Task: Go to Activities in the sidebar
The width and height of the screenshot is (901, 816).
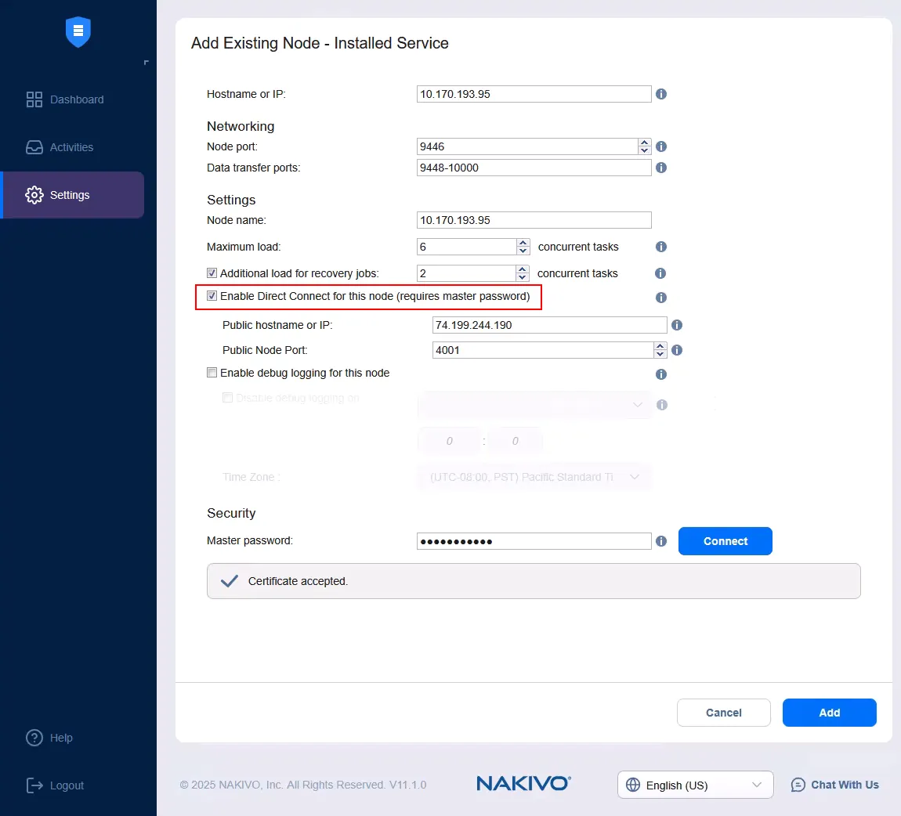Action: click(x=60, y=147)
